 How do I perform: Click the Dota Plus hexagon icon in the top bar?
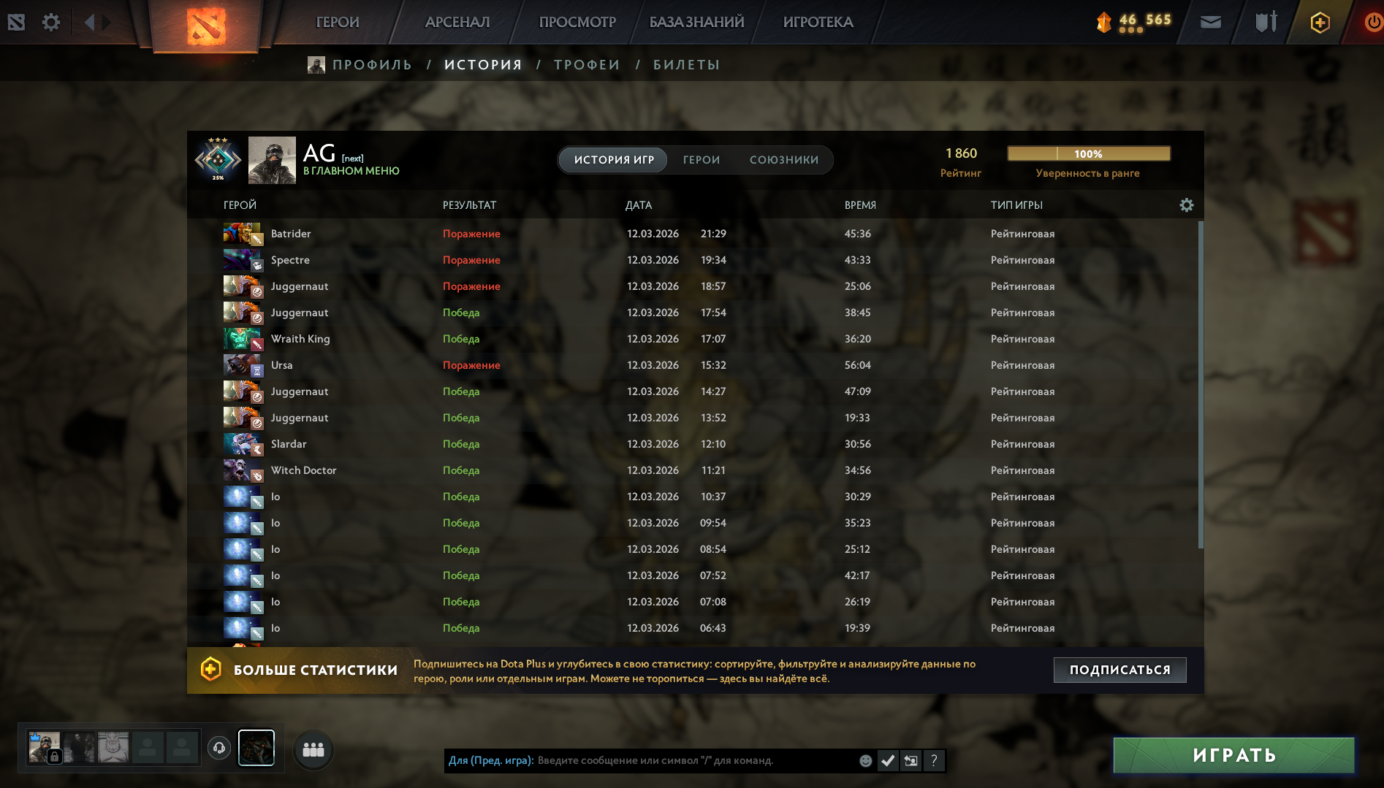pos(1320,23)
